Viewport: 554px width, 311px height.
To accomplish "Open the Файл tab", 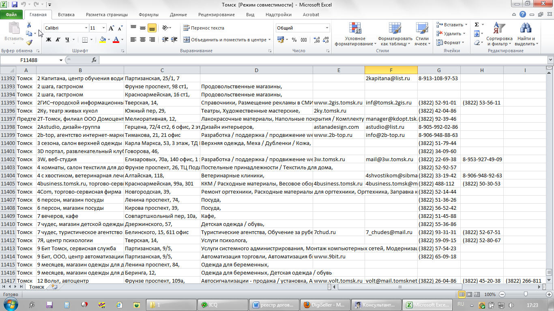I will point(11,15).
